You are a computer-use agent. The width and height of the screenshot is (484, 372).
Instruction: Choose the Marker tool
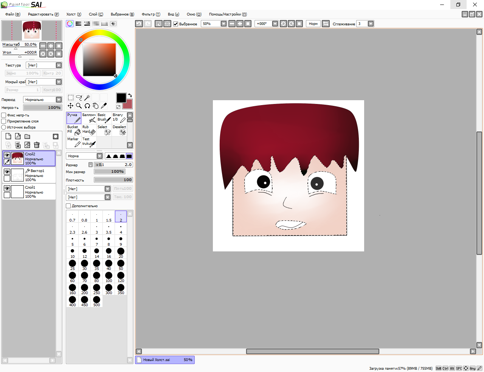point(74,142)
